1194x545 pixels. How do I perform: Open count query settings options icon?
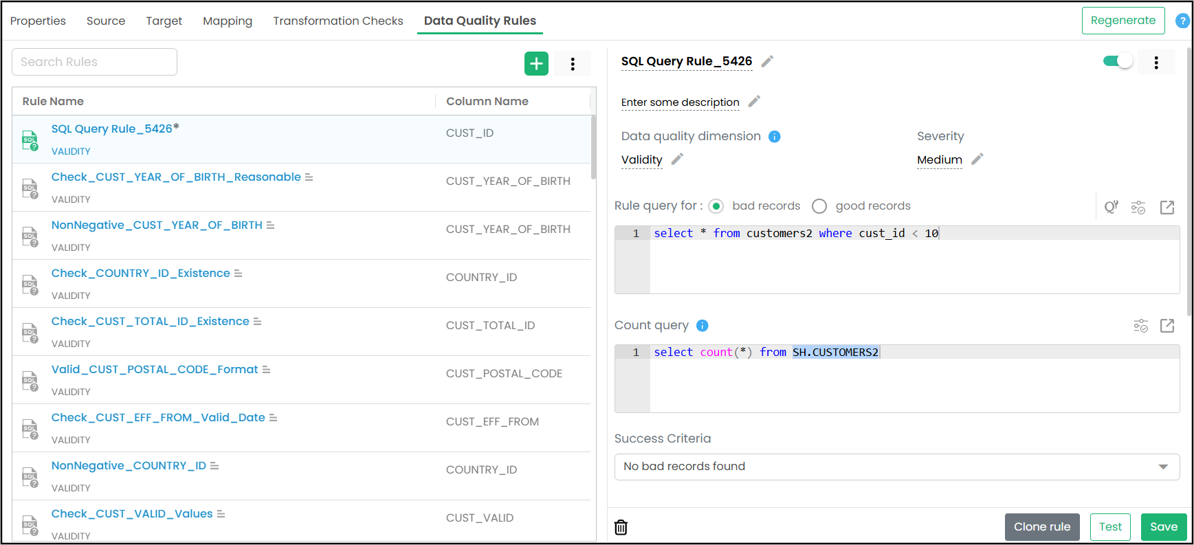1140,326
